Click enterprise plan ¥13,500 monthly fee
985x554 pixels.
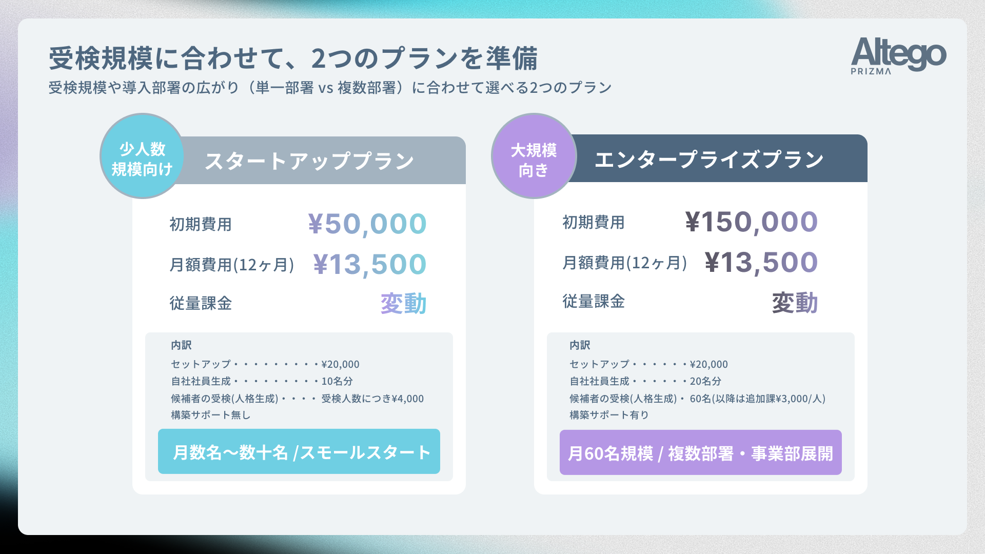[x=761, y=262]
